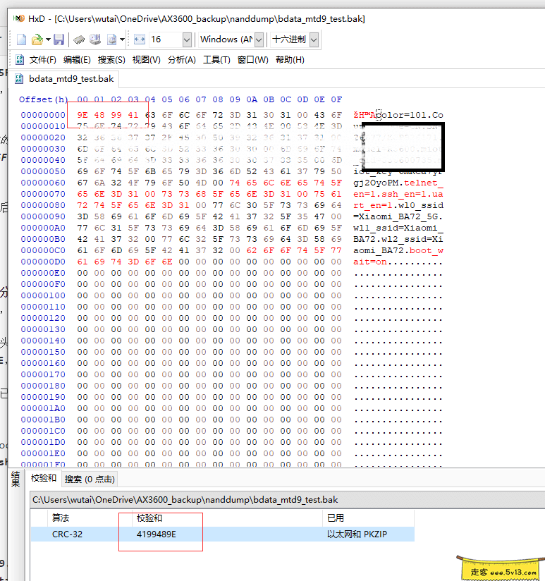Open the 编辑(E) menu
This screenshot has height=581, width=545.
pos(77,60)
